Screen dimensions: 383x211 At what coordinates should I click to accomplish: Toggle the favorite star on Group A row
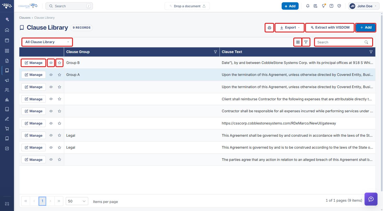(59, 75)
